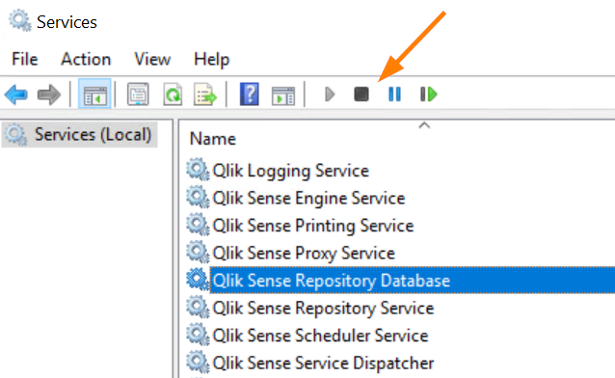Select Qlik Sense Proxy Service
Image resolution: width=615 pixels, height=378 pixels.
(x=304, y=254)
